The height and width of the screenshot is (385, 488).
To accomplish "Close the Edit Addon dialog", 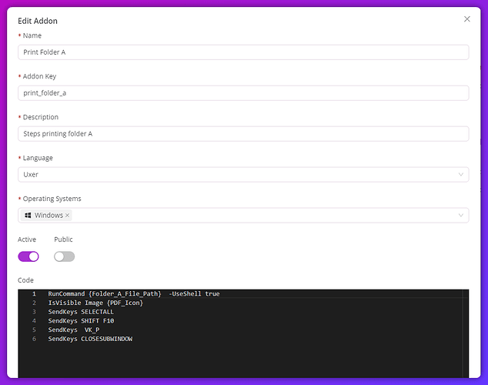I will point(466,18).
